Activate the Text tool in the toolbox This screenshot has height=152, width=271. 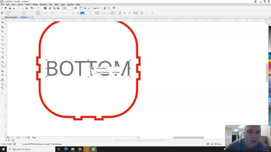2,57
